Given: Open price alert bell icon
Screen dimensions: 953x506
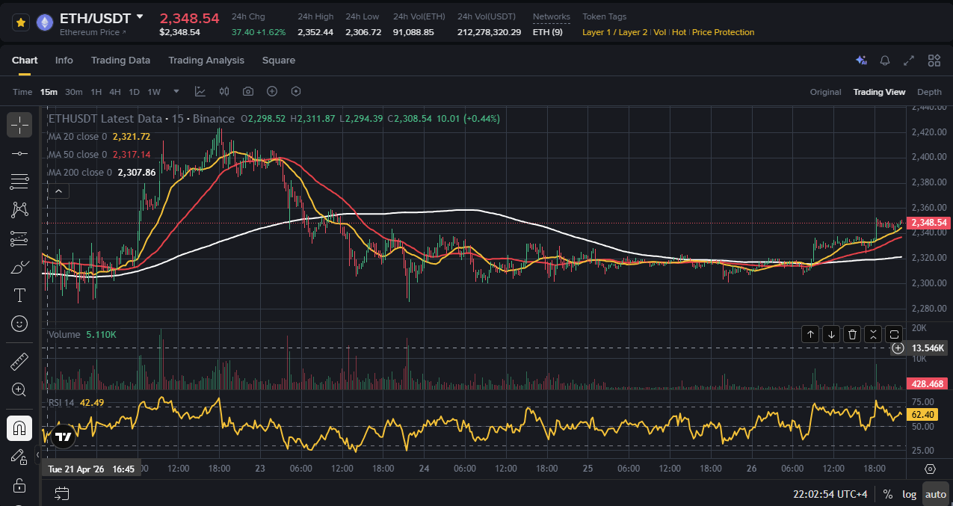Looking at the screenshot, I should click(885, 61).
